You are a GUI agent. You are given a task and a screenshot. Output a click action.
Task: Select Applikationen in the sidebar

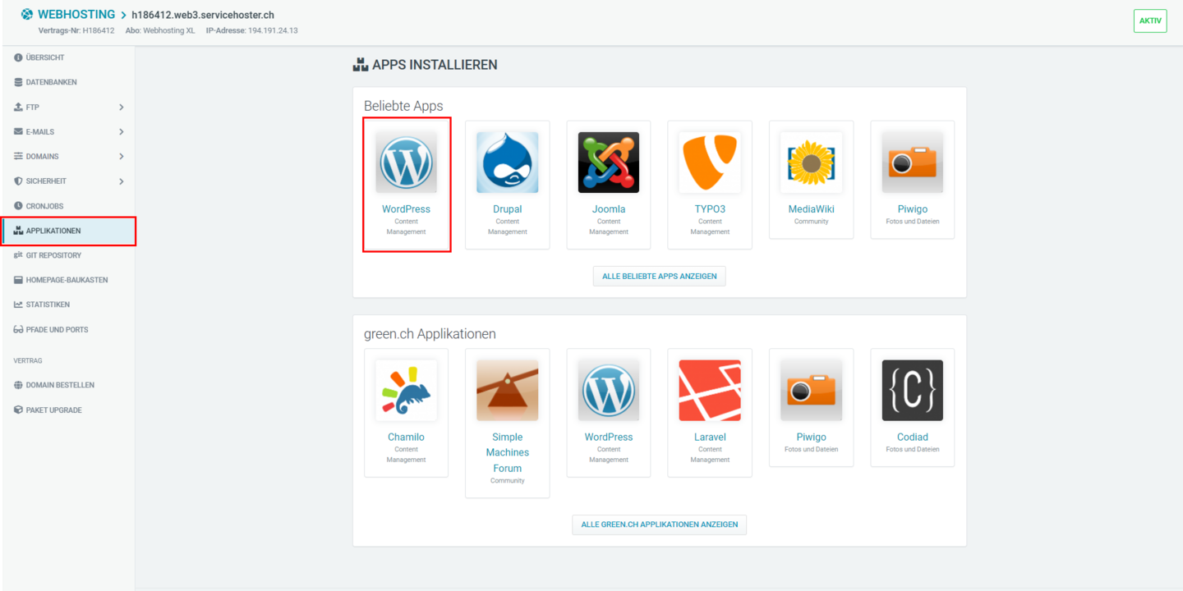click(x=68, y=231)
